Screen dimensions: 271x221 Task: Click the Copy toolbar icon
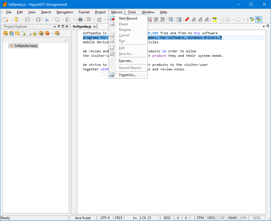click(57, 19)
